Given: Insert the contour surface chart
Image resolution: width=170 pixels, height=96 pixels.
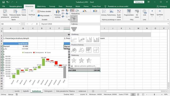Looking at the screenshot, I should click(89, 50).
